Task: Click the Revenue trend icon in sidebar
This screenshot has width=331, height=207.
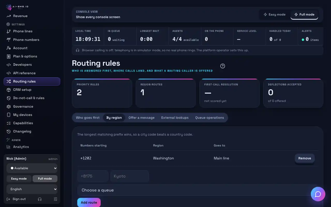Action: (x=9, y=16)
